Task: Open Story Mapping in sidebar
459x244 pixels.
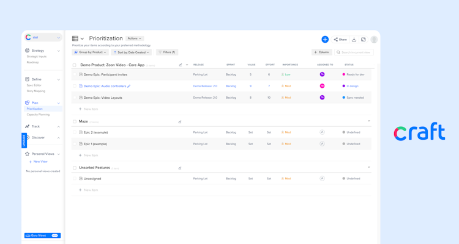Action: click(36, 91)
